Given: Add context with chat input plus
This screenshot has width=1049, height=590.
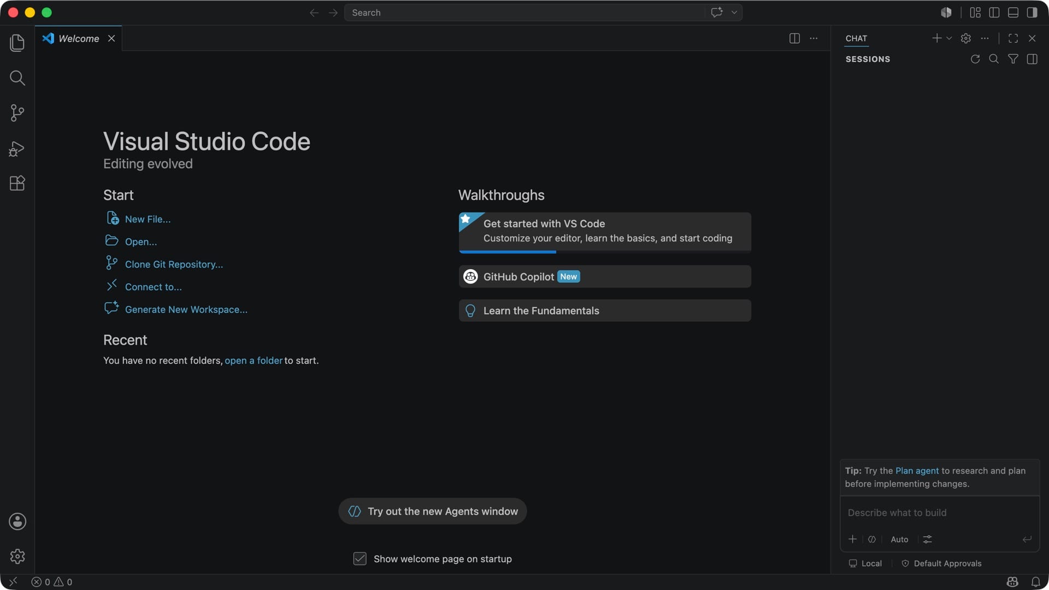Looking at the screenshot, I should click(852, 539).
